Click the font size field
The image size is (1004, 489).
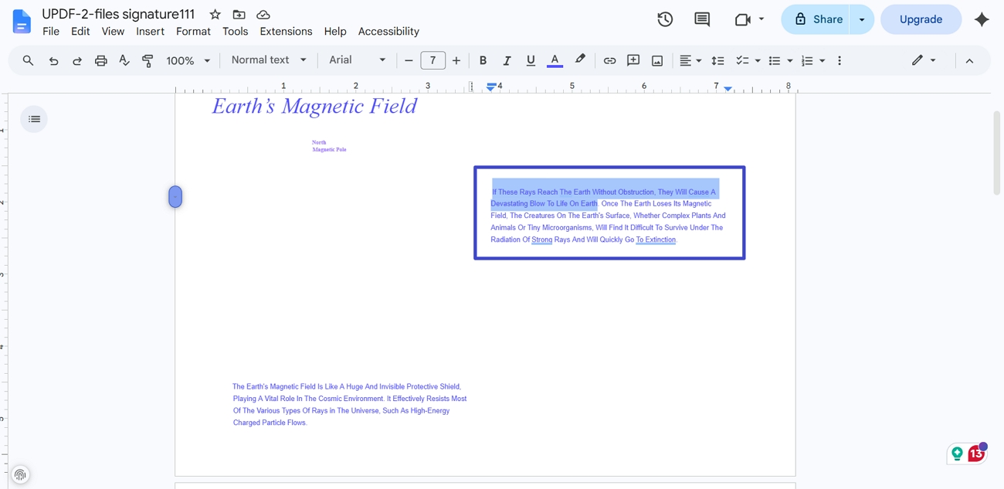(432, 60)
